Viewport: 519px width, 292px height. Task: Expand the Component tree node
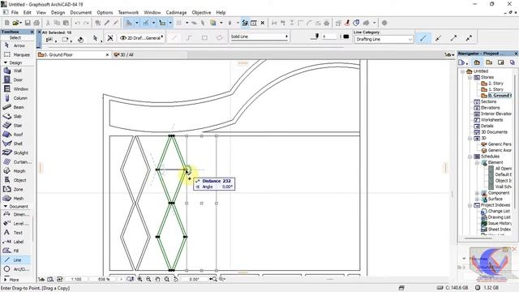coord(477,193)
